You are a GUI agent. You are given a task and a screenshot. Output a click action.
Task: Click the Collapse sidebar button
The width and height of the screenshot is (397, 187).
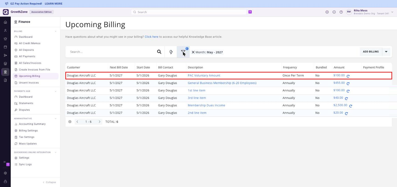[x=49, y=182]
